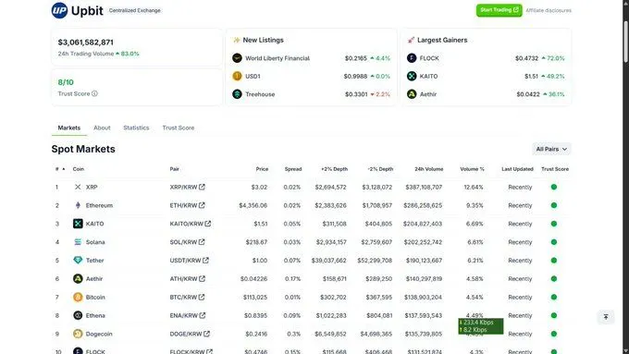The height and width of the screenshot is (354, 629).
Task: Open the Trust Score tab
Action: (x=179, y=128)
